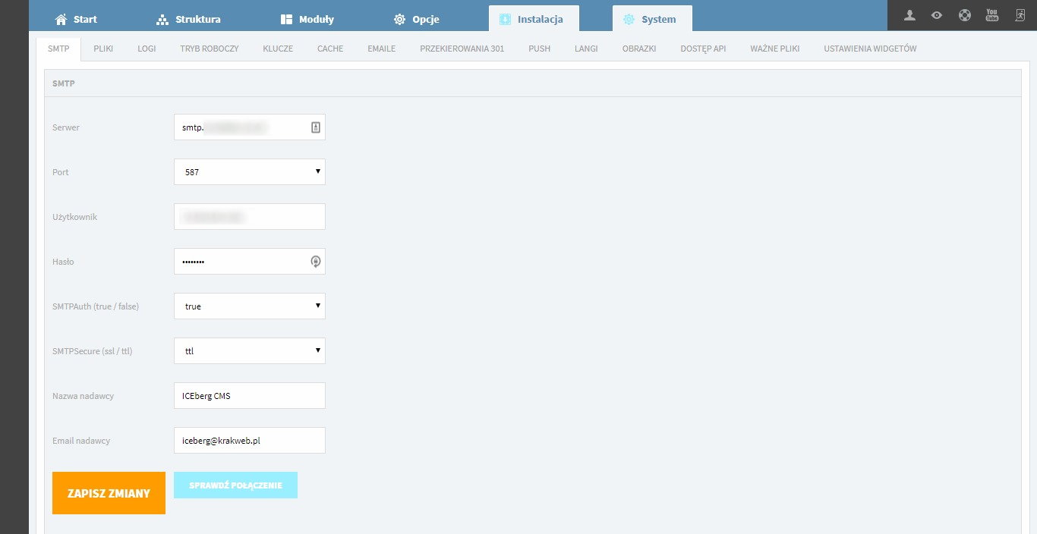Click the SMTPSecure (ssl / ttl) label
This screenshot has width=1037, height=534.
(x=93, y=351)
